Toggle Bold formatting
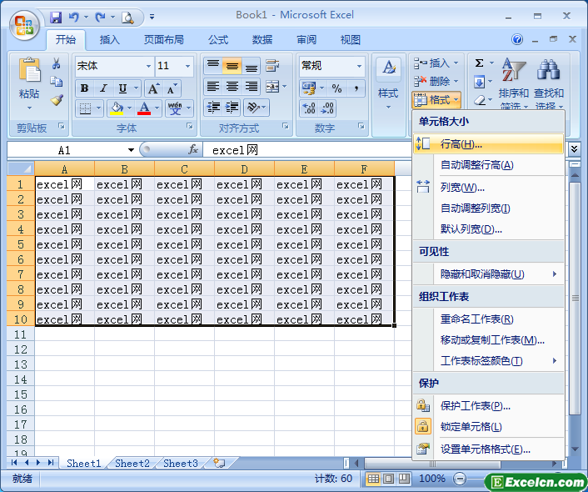Image resolution: width=588 pixels, height=492 pixels. (x=84, y=88)
